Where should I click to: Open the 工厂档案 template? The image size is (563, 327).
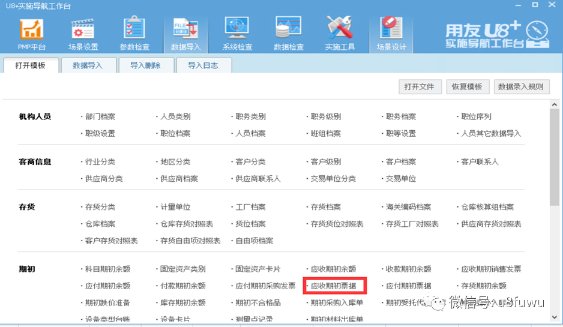point(251,207)
